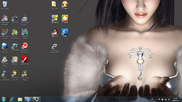Open Windows Explorer folder on taskbar
The image size is (182, 102).
click(20, 99)
